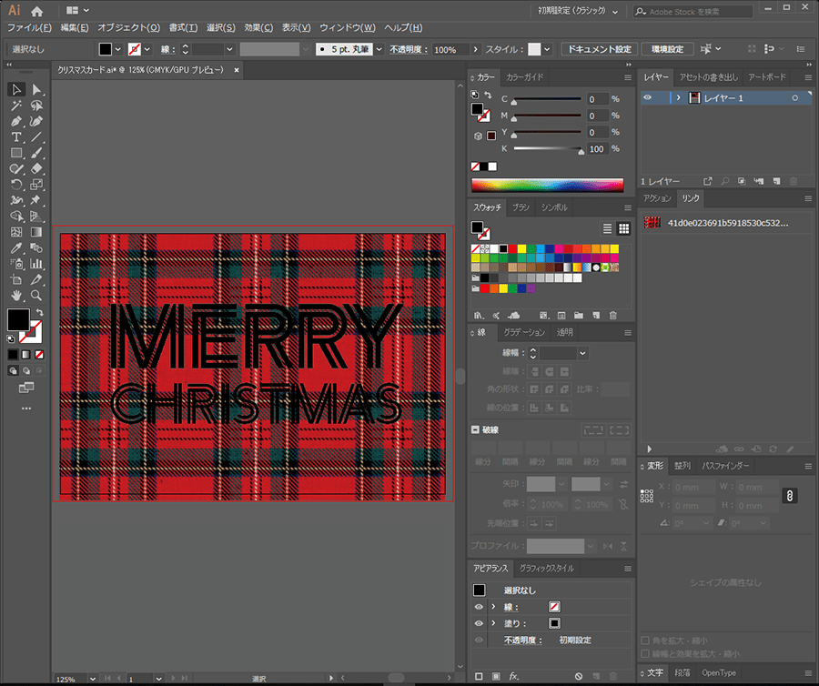This screenshot has width=819, height=686.
Task: Open fill color dropdown in control bar
Action: point(118,49)
